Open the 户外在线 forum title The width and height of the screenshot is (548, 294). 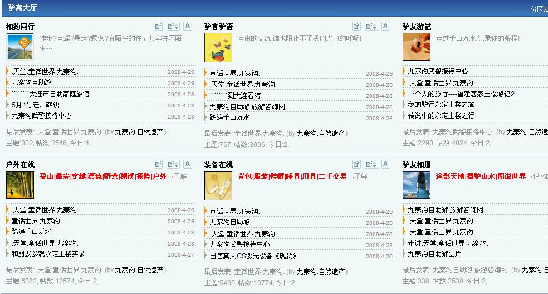(20, 165)
